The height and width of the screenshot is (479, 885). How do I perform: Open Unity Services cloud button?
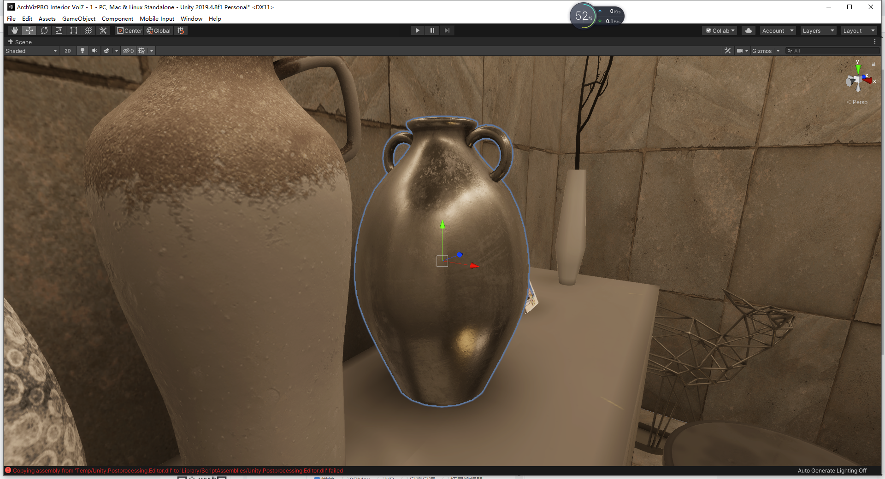coord(749,30)
